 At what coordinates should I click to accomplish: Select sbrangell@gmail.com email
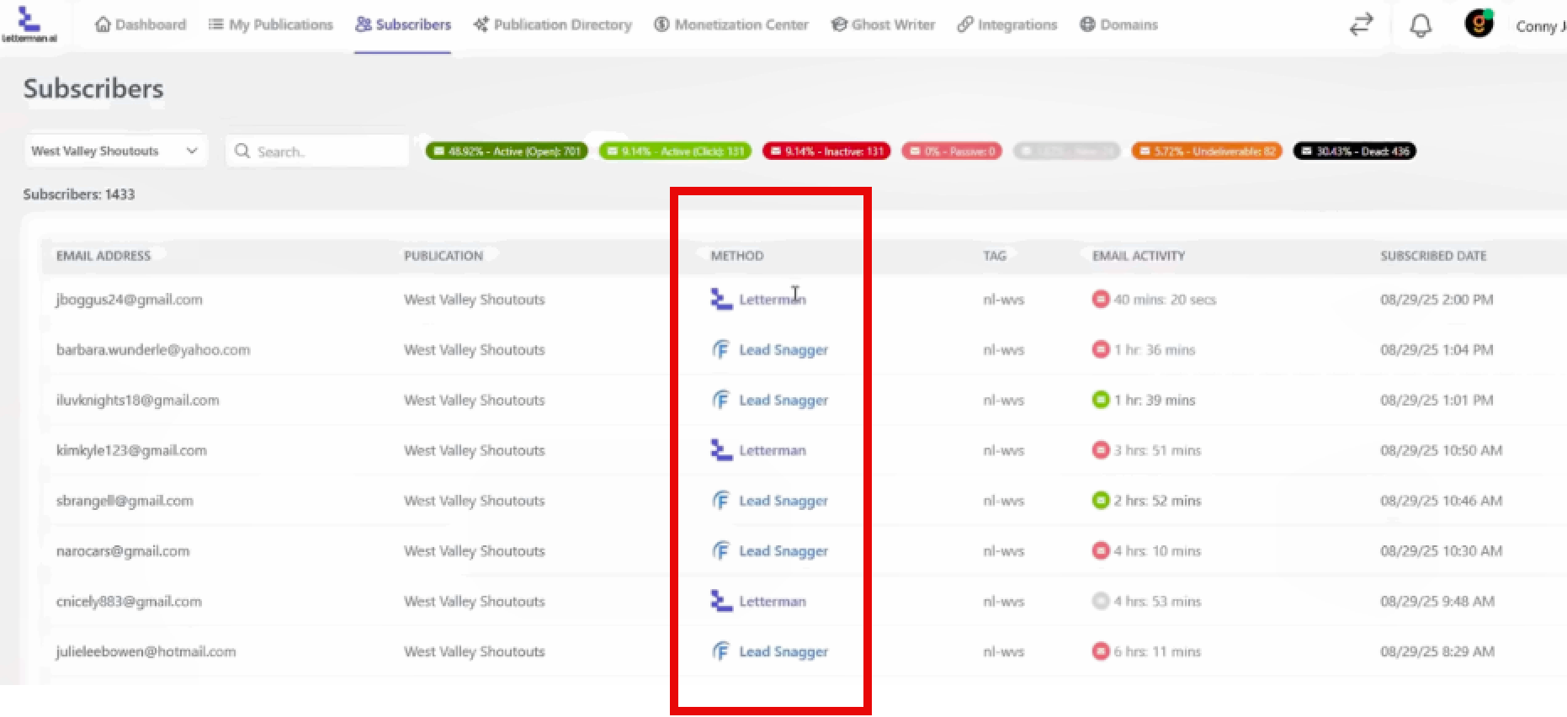125,501
